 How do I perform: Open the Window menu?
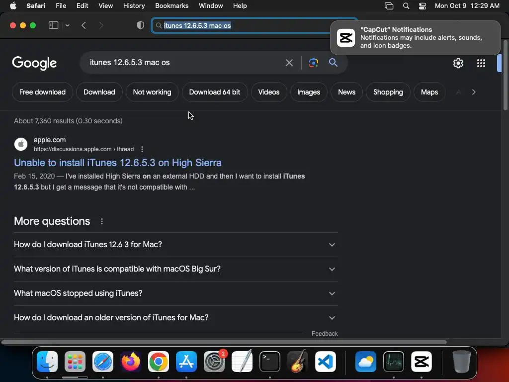[x=211, y=6]
